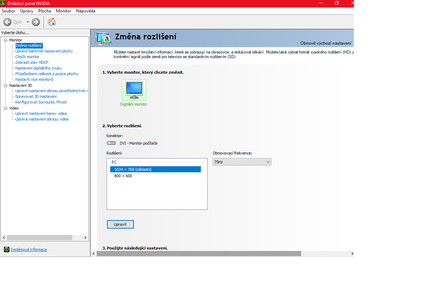Click the Forward arrow icon
Image resolution: width=446 pixels, height=308 pixels.
[36, 22]
